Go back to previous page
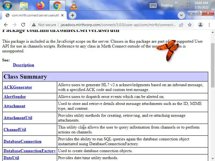This screenshot has width=215, height=161. pos(6,25)
